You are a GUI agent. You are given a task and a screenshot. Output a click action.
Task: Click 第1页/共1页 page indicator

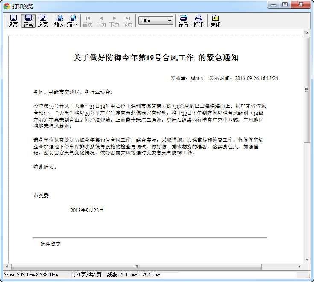pyautogui.click(x=87, y=275)
